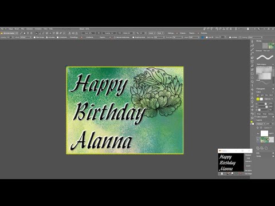Click the duplicate layer icon below layers
The height and width of the screenshot is (206, 275).
[262, 148]
